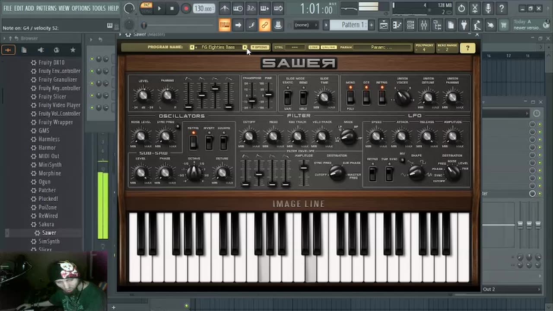Select Sakura in the browser list
This screenshot has height=311, width=553.
click(x=46, y=224)
